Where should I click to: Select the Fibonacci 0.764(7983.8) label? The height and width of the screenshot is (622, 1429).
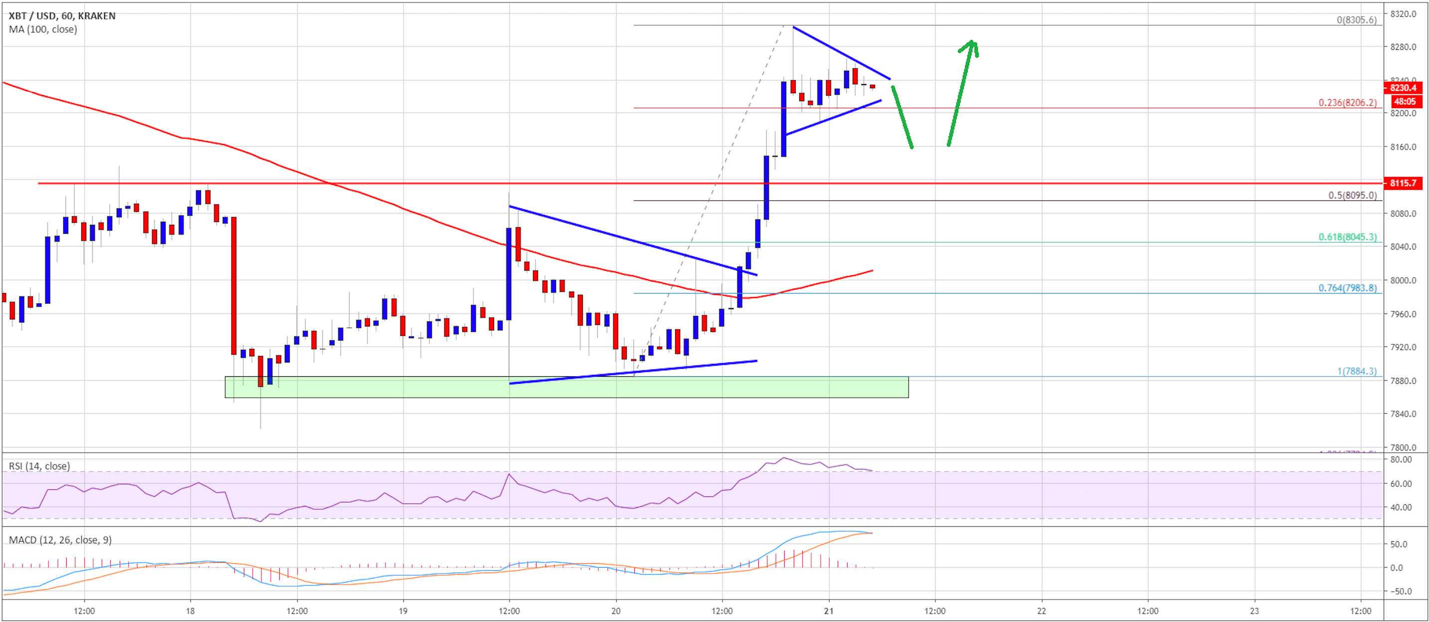point(1347,288)
